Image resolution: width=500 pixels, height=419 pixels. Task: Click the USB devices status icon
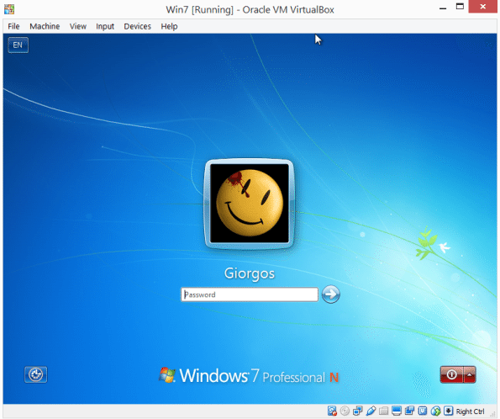click(x=371, y=411)
